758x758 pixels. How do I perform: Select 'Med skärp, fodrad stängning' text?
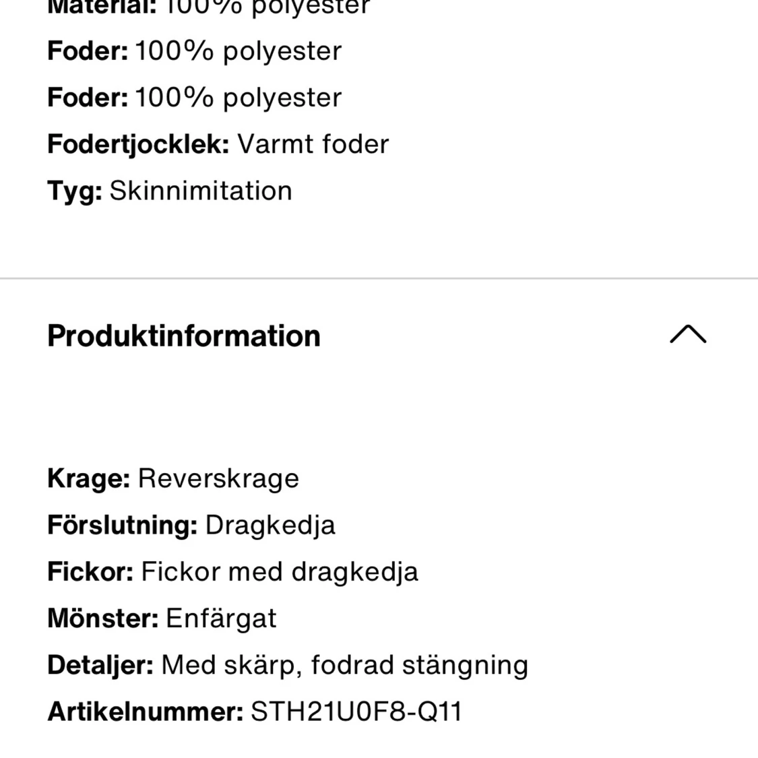pyautogui.click(x=345, y=665)
